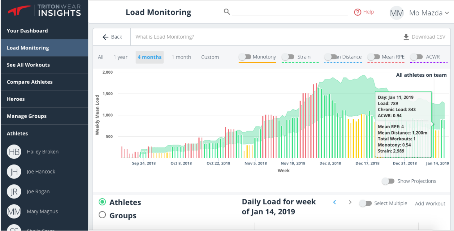The image size is (454, 231).
Task: Select the 4 months time range
Action: point(149,57)
